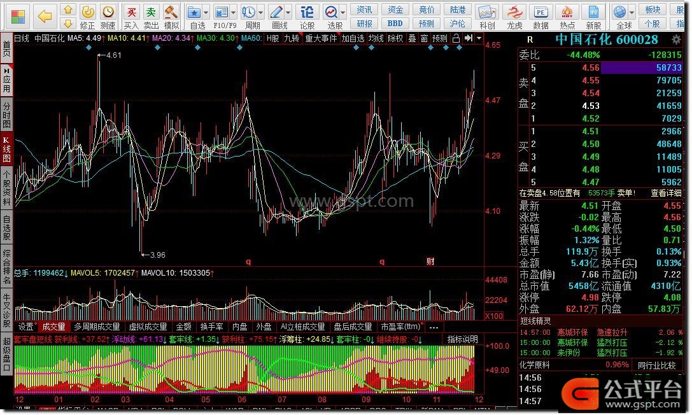Click the 设置 settings button in indicator tabs
The image size is (692, 415).
coord(25,327)
